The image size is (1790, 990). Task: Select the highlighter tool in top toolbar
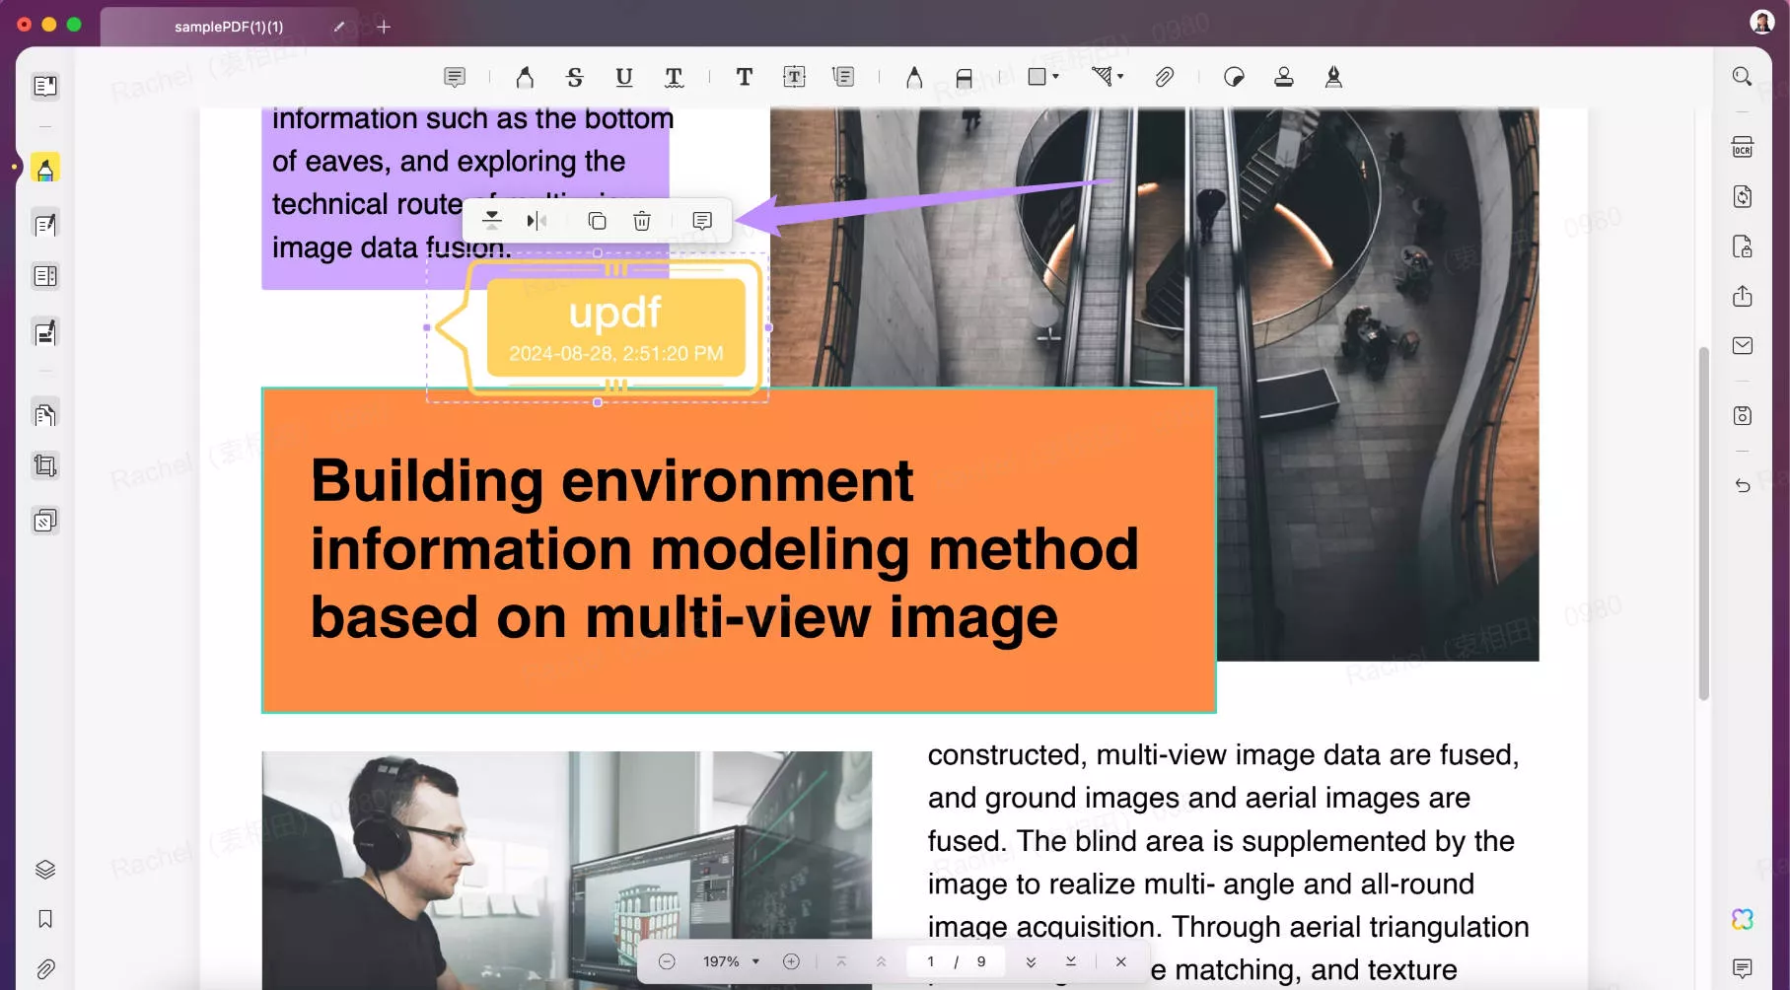tap(525, 77)
